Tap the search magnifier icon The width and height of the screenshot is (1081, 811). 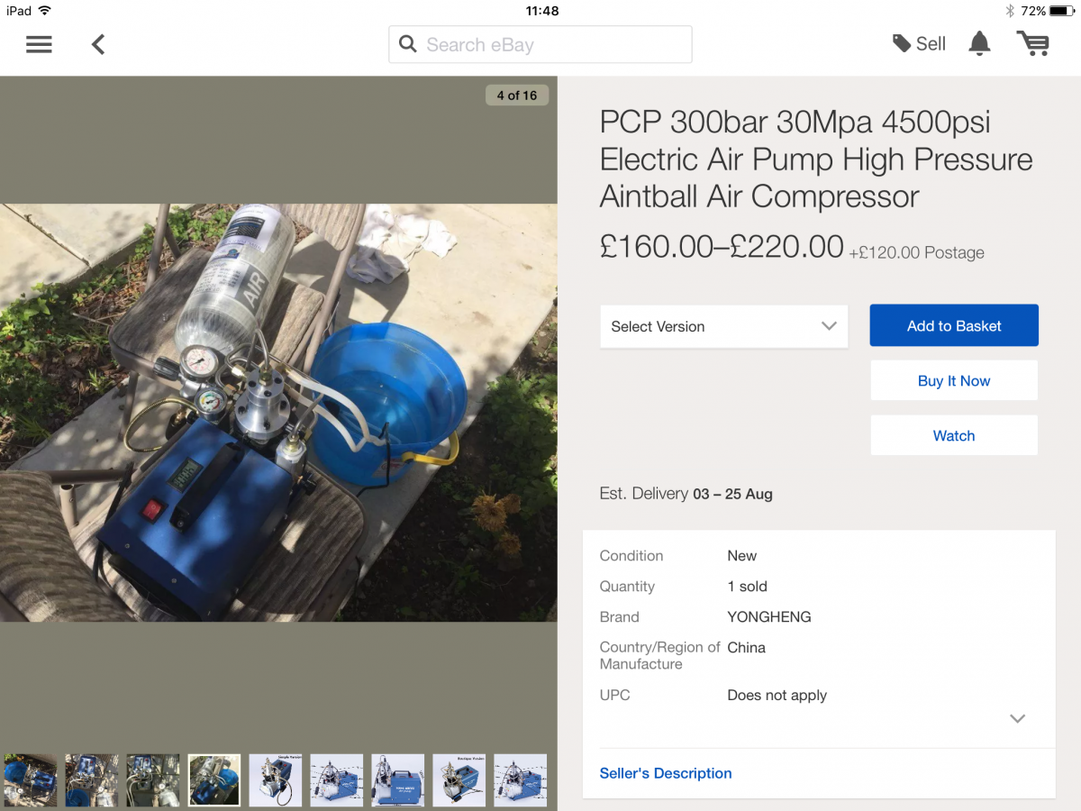pyautogui.click(x=408, y=44)
